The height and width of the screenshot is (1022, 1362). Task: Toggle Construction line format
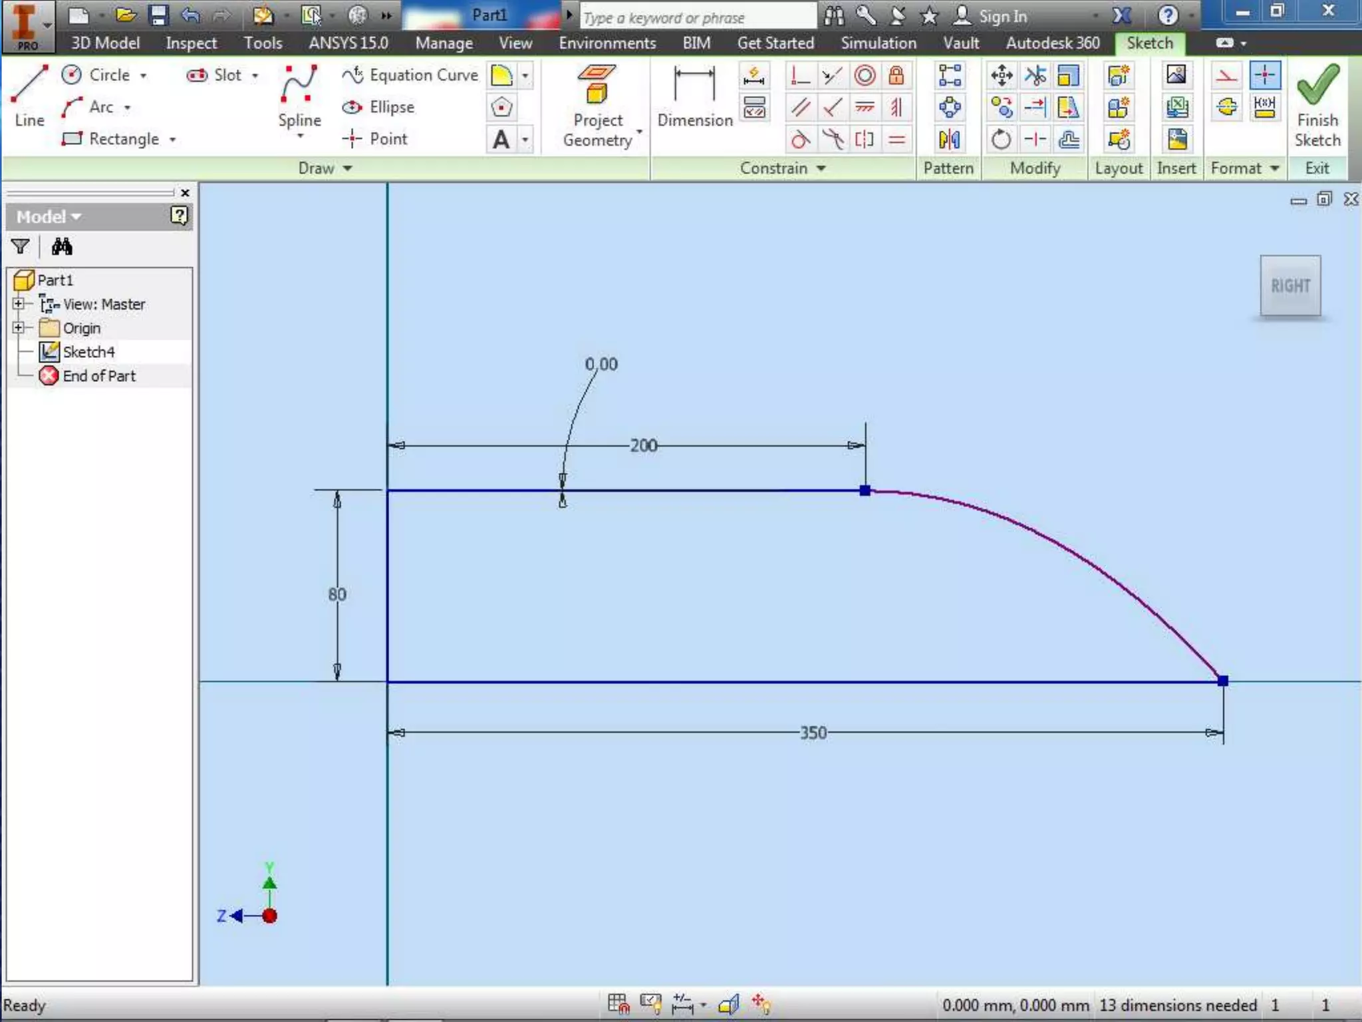click(1226, 75)
